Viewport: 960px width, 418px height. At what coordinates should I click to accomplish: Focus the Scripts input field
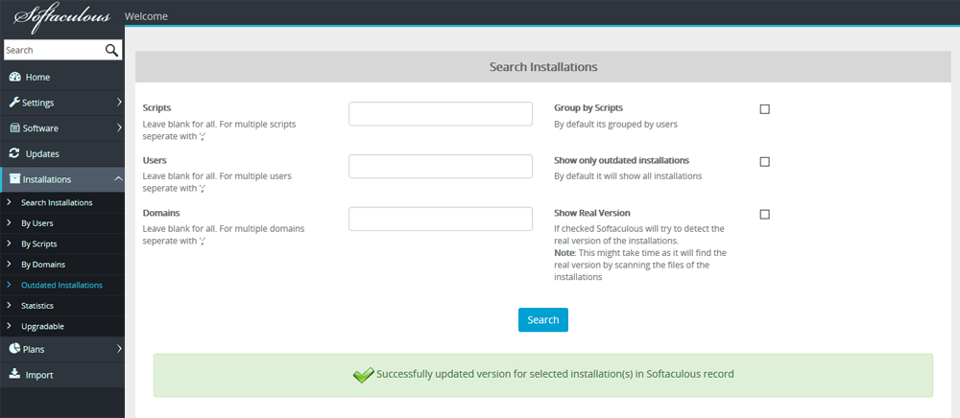tap(441, 114)
